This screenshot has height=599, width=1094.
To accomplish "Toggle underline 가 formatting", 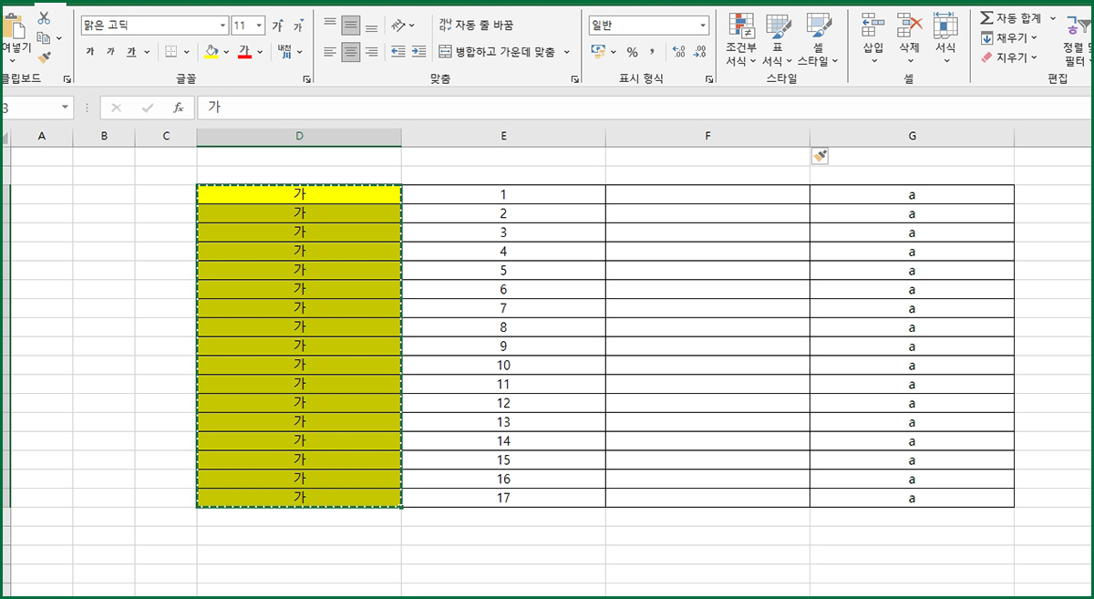I will coord(131,52).
